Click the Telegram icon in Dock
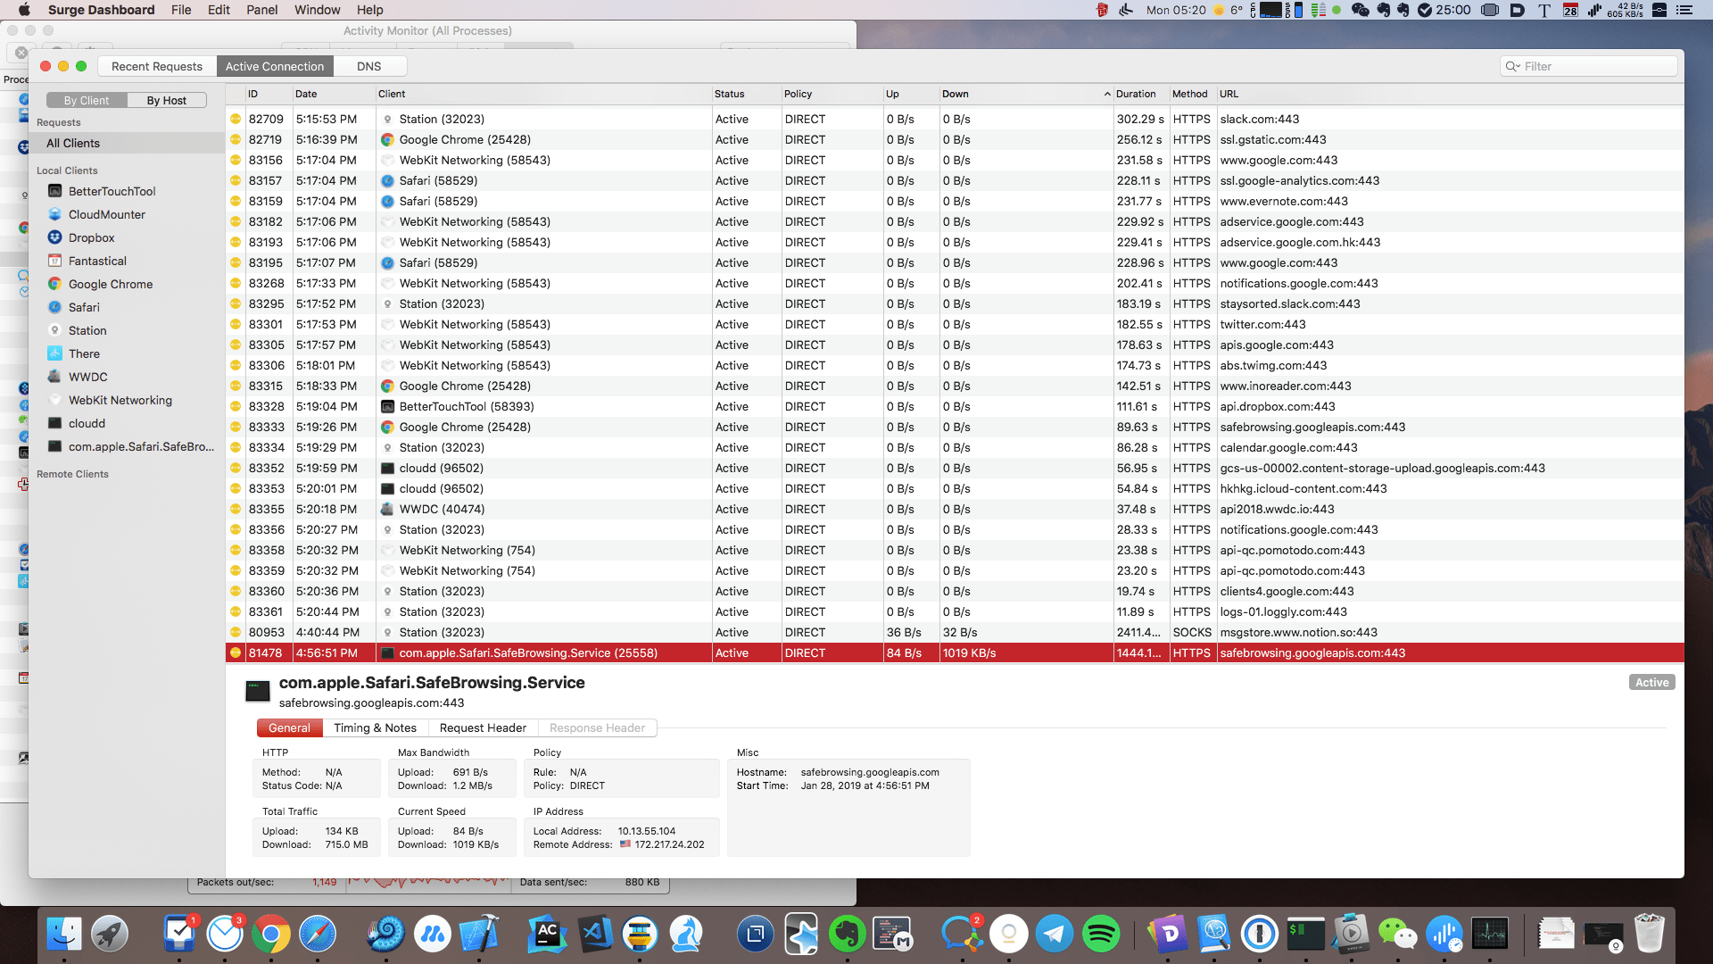Viewport: 1713px width, 964px height. (1055, 935)
